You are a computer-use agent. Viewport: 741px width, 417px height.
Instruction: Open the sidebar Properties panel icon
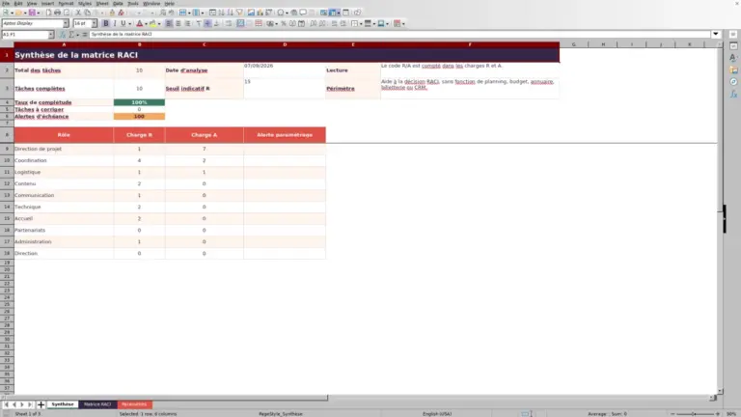(733, 46)
